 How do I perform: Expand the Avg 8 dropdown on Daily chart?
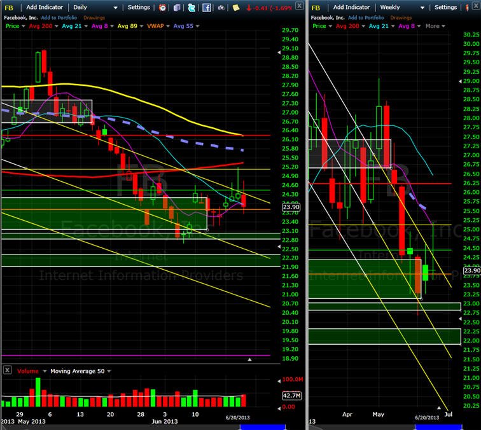pyautogui.click(x=112, y=26)
